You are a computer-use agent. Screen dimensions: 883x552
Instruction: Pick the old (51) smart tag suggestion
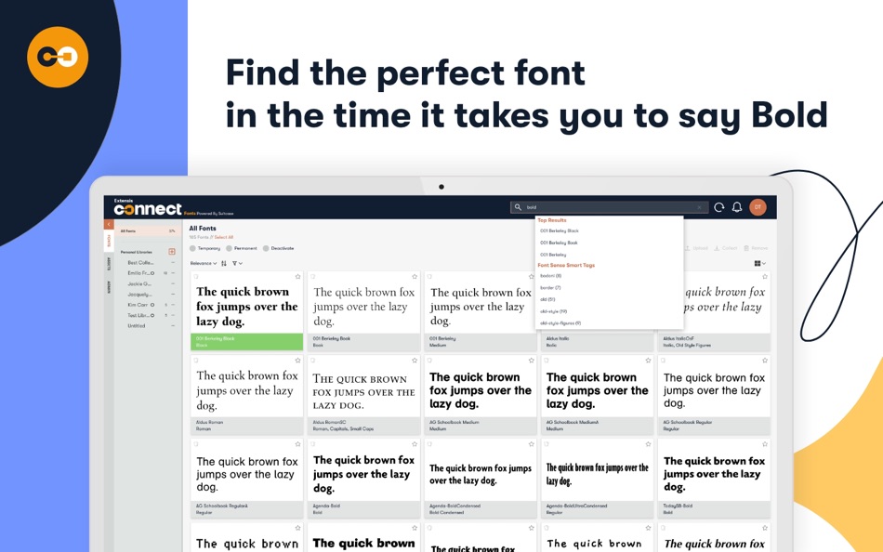547,299
